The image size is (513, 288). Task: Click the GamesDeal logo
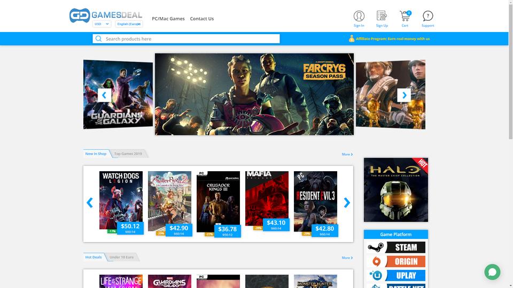106,15
